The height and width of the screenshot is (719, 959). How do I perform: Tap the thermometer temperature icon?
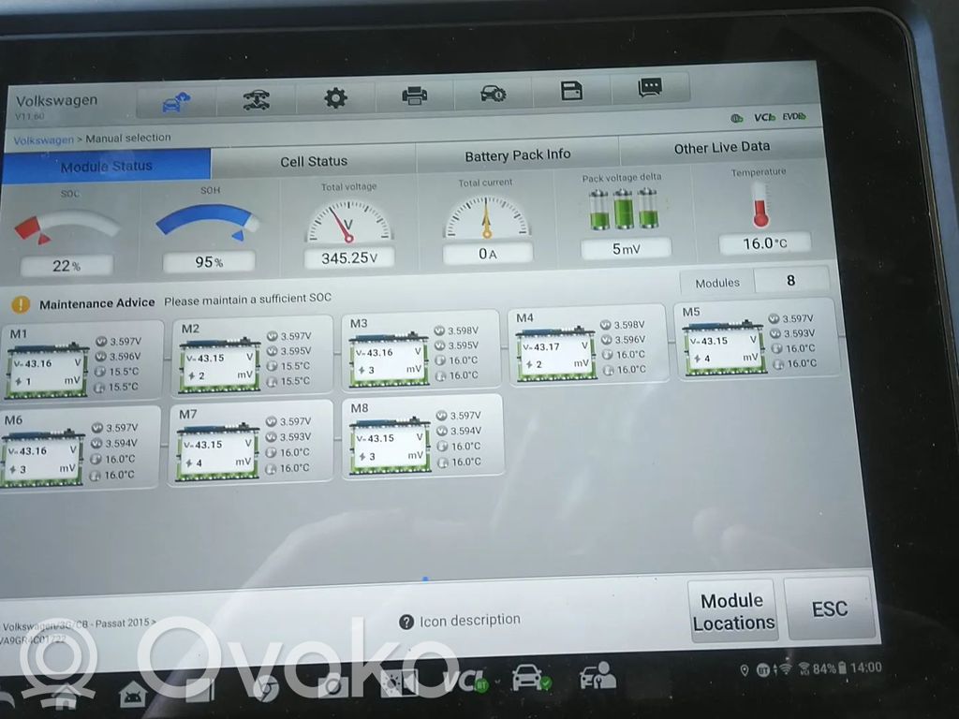tap(760, 205)
